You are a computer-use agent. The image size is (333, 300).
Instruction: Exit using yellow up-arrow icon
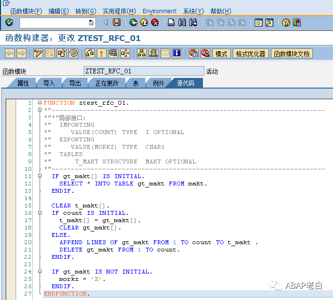(x=144, y=23)
